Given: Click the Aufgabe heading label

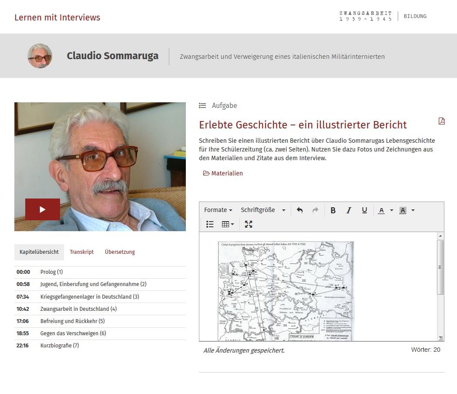Looking at the screenshot, I should (x=225, y=105).
